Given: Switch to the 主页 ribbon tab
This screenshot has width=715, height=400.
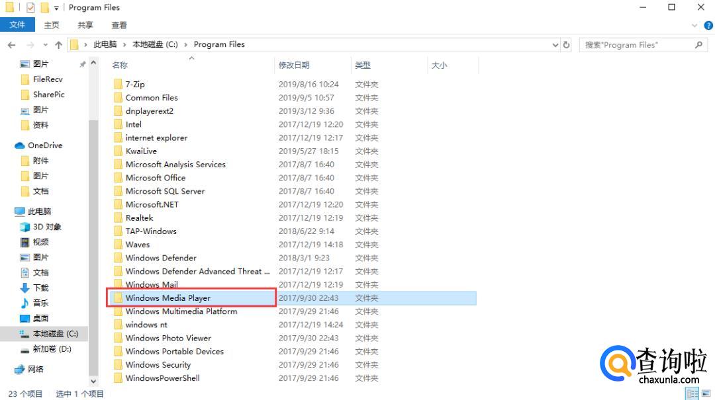Looking at the screenshot, I should (52, 25).
